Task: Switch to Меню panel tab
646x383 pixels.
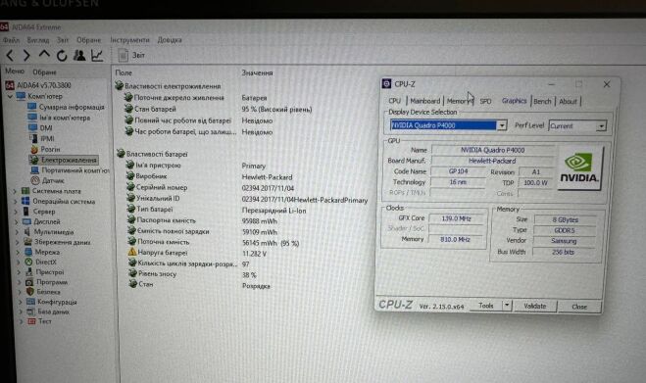Action: coord(15,72)
